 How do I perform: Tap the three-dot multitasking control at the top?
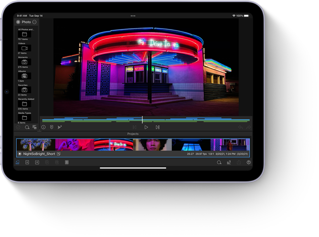coord(133,16)
